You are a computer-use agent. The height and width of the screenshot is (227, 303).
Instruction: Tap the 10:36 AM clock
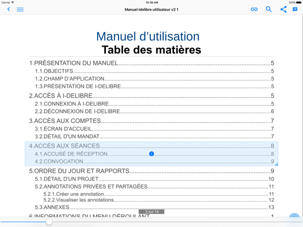coord(151,3)
